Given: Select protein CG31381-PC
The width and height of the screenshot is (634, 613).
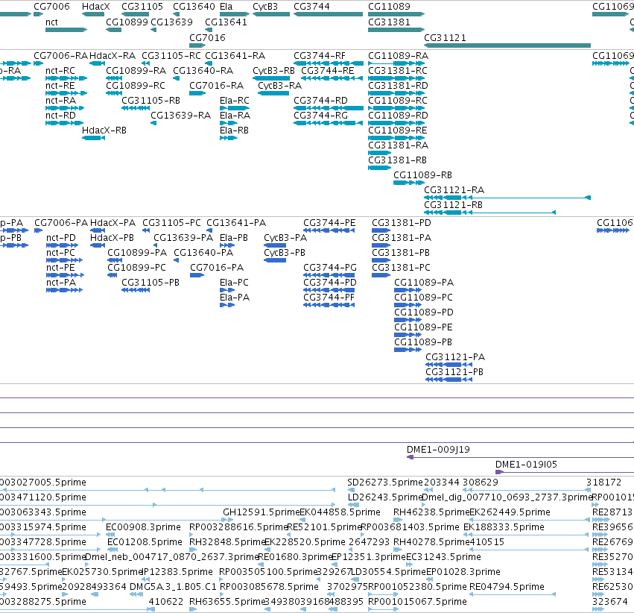Looking at the screenshot, I should click(381, 275).
